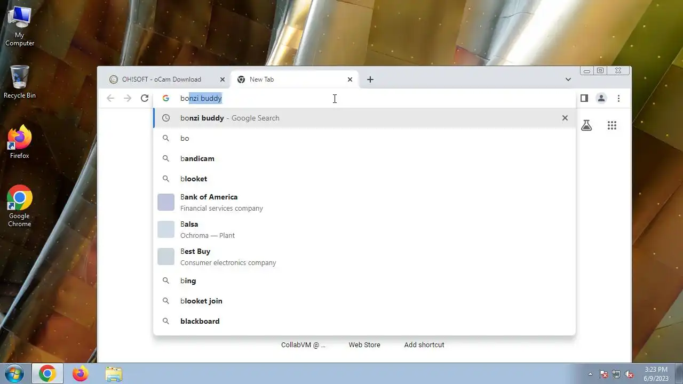Select Best Buy suggestion
The width and height of the screenshot is (683, 384).
pos(364,257)
